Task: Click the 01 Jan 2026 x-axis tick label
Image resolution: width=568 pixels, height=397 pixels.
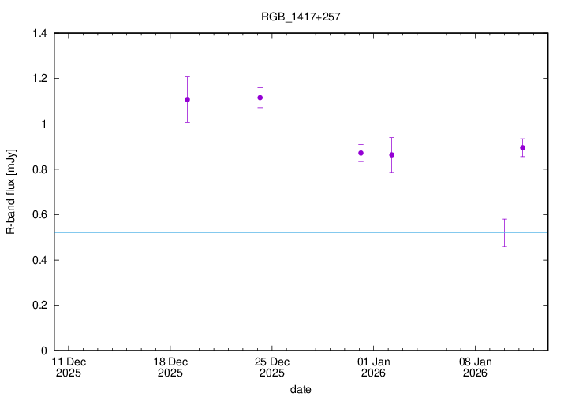Action: coord(373,366)
